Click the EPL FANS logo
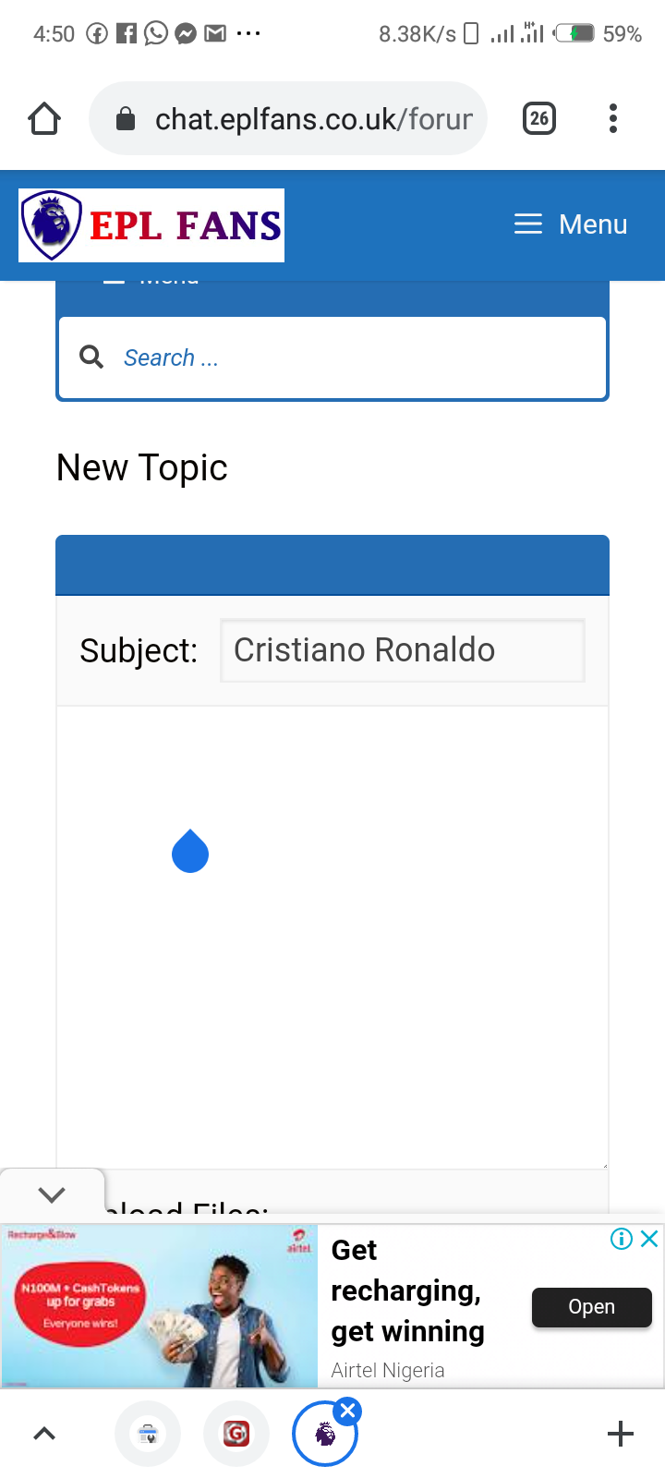This screenshot has width=665, height=1478. 151,225
